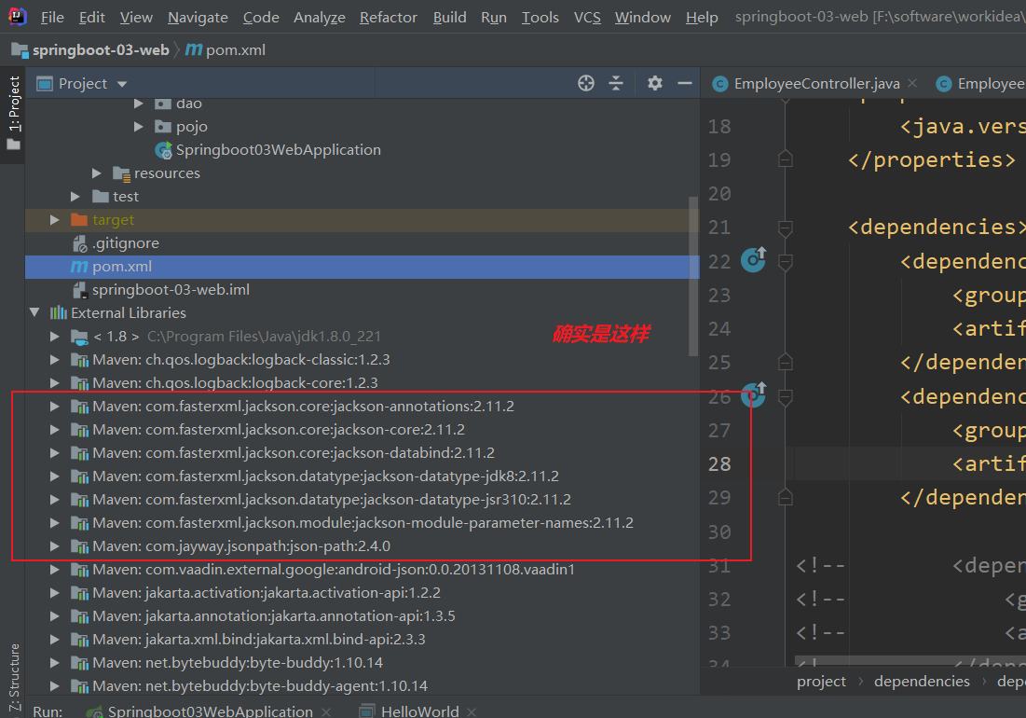
Task: Open the Build menu
Action: [x=449, y=17]
